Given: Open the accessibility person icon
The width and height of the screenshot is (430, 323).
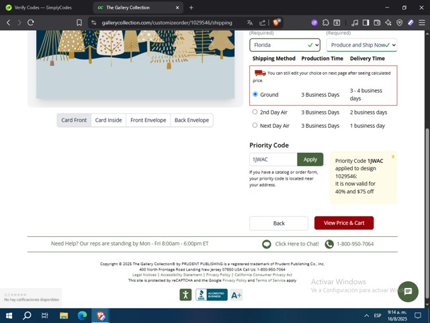Looking at the screenshot, I should (185, 295).
